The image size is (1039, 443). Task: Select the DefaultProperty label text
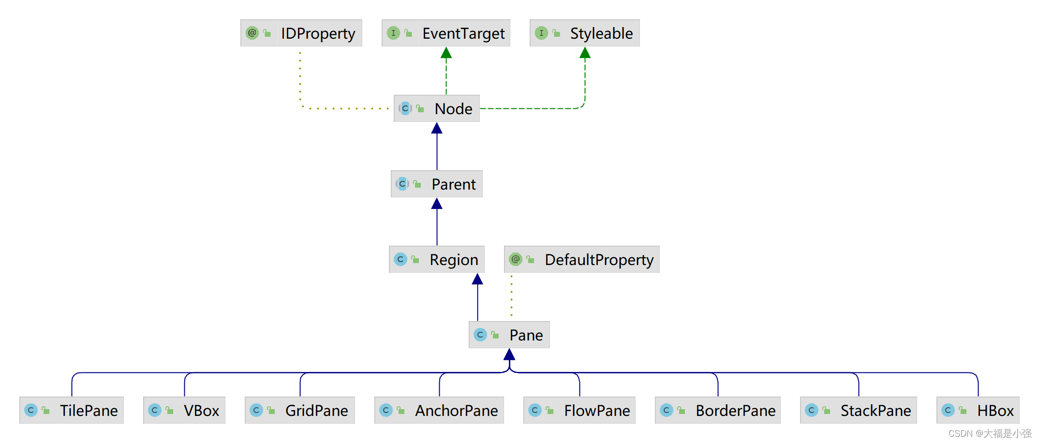(599, 260)
